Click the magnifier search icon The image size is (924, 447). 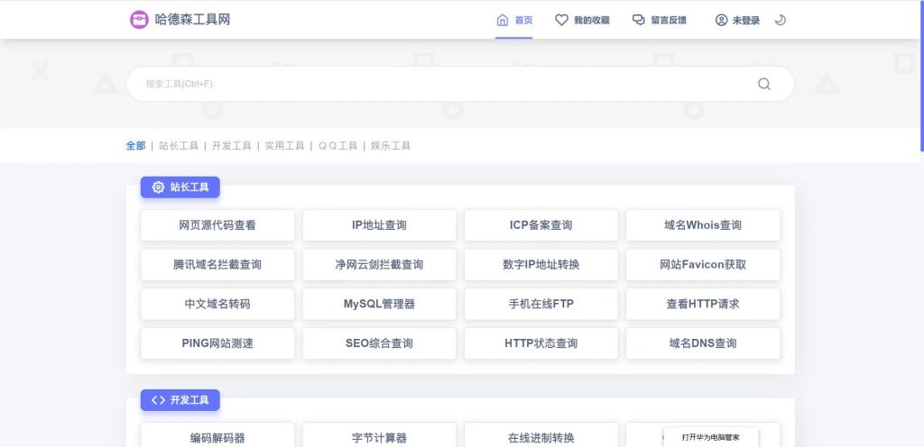(x=764, y=84)
